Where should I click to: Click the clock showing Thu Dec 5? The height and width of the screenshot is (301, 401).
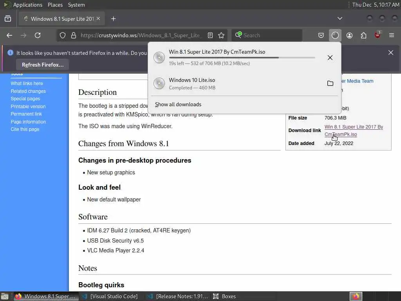tap(376, 5)
